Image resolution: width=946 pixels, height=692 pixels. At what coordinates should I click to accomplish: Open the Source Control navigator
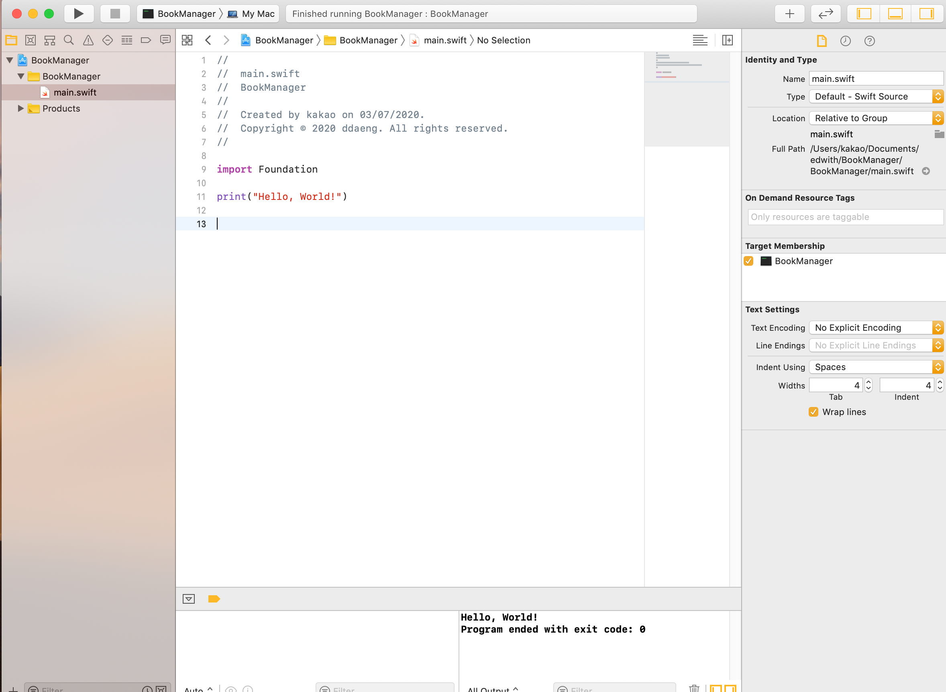[x=31, y=40]
